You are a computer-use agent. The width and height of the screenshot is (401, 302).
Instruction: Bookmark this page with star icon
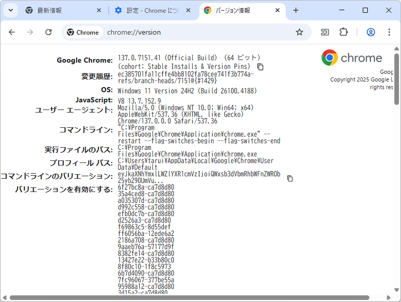coord(299,32)
